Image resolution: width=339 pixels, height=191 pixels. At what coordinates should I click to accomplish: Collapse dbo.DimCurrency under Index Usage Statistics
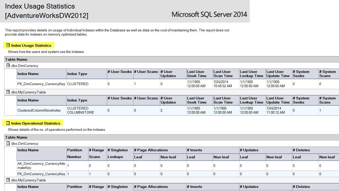pos(8,66)
